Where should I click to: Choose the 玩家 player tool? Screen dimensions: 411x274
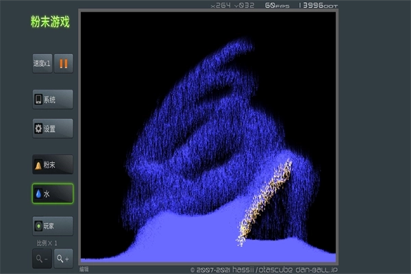click(x=52, y=225)
